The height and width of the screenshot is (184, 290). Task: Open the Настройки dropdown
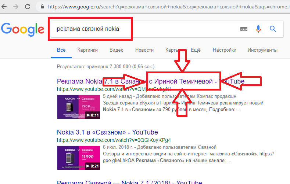[225, 50]
